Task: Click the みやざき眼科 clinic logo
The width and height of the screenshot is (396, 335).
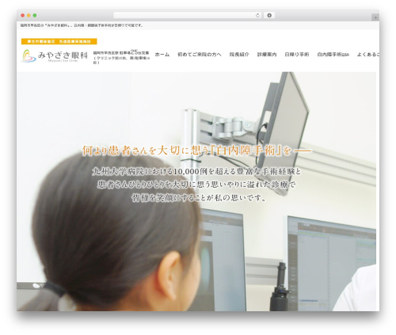Action: point(55,56)
